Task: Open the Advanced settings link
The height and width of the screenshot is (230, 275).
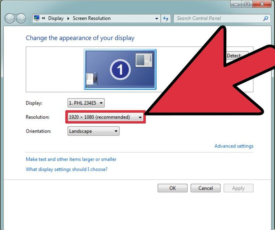Action: tap(234, 146)
